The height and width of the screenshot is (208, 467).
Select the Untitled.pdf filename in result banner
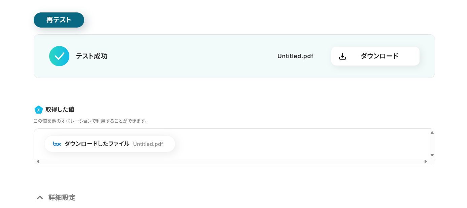click(x=295, y=56)
